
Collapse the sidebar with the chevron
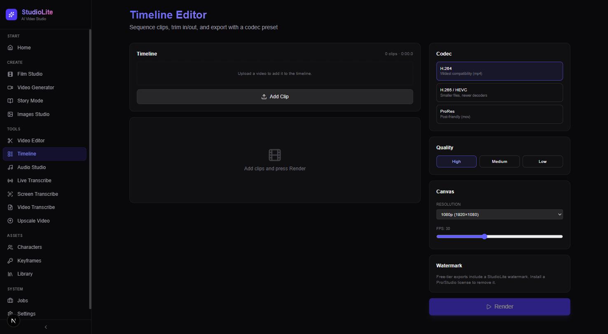point(46,327)
